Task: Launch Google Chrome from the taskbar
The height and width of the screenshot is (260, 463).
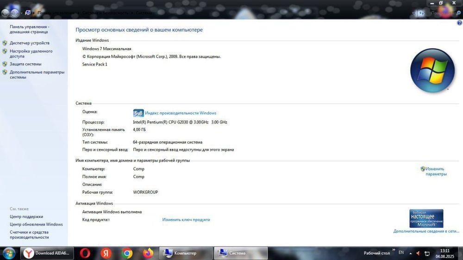Action: pos(127,253)
